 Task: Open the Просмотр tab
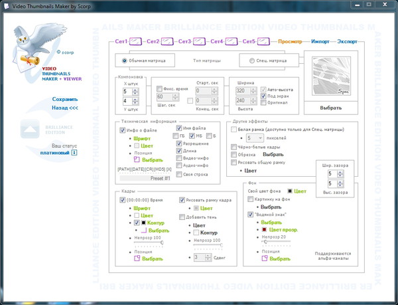291,41
